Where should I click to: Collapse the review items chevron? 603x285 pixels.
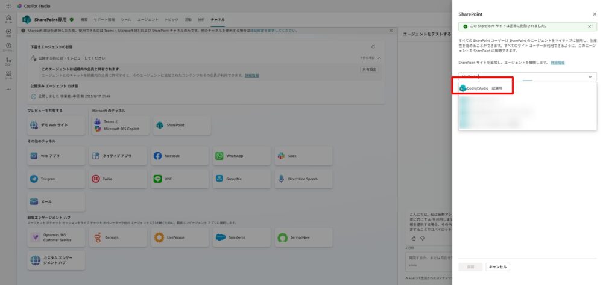point(379,58)
